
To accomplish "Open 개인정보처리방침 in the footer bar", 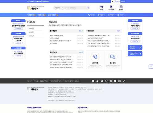I will (44, 81).
